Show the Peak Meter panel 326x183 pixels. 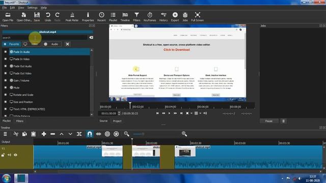pyautogui.click(x=72, y=17)
